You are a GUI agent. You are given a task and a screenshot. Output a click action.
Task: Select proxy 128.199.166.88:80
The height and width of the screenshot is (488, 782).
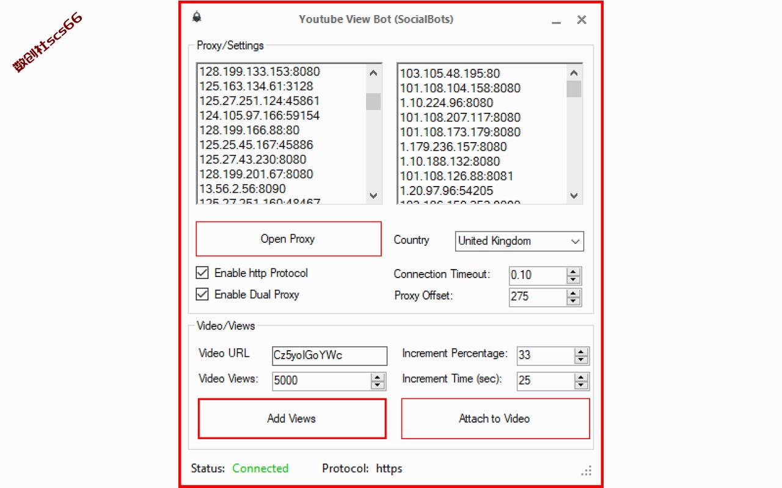[249, 130]
